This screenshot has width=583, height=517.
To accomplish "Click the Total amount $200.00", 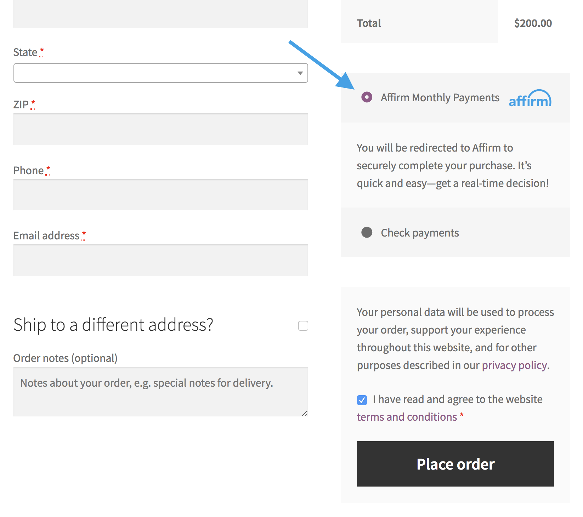I will [x=533, y=23].
